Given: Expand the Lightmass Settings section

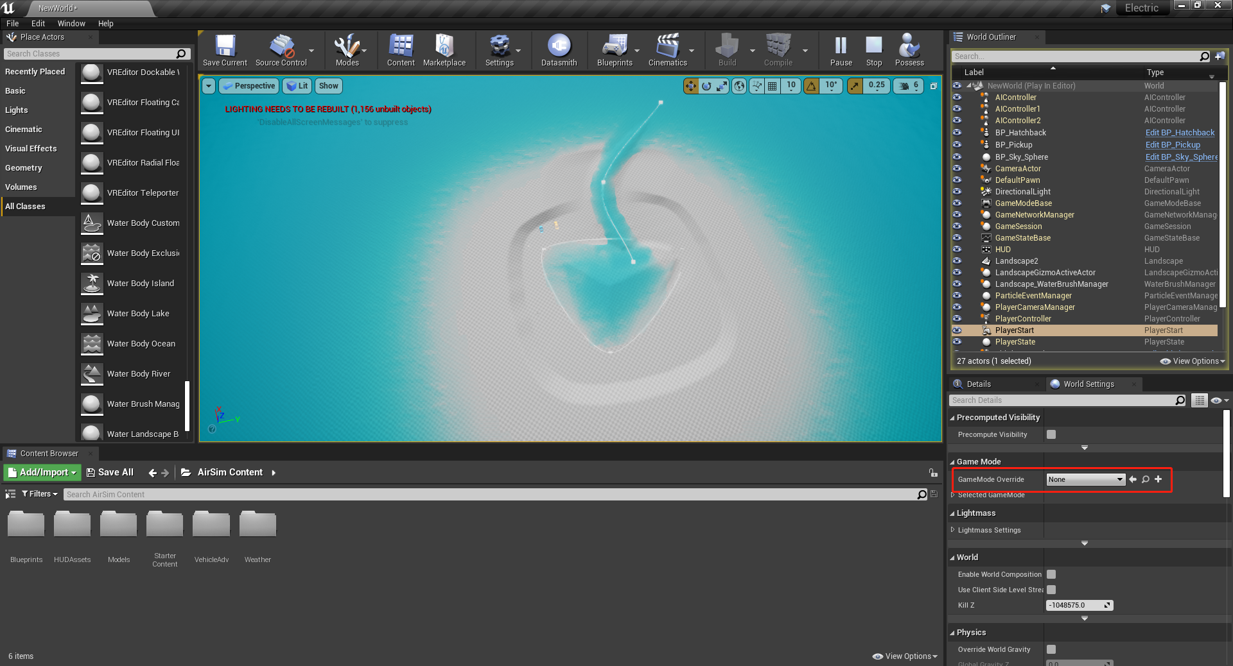Looking at the screenshot, I should click(953, 530).
